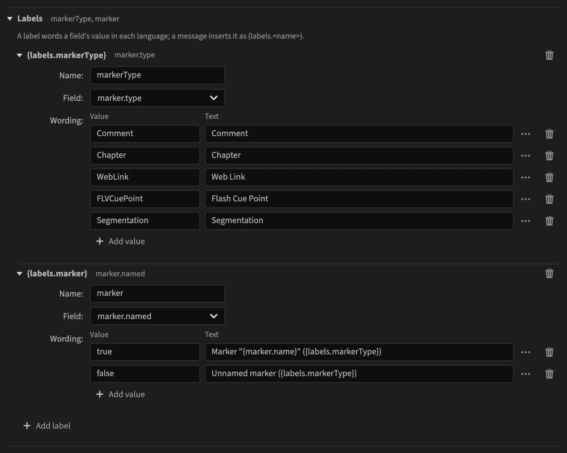Edit the Chapter value field

[145, 156]
